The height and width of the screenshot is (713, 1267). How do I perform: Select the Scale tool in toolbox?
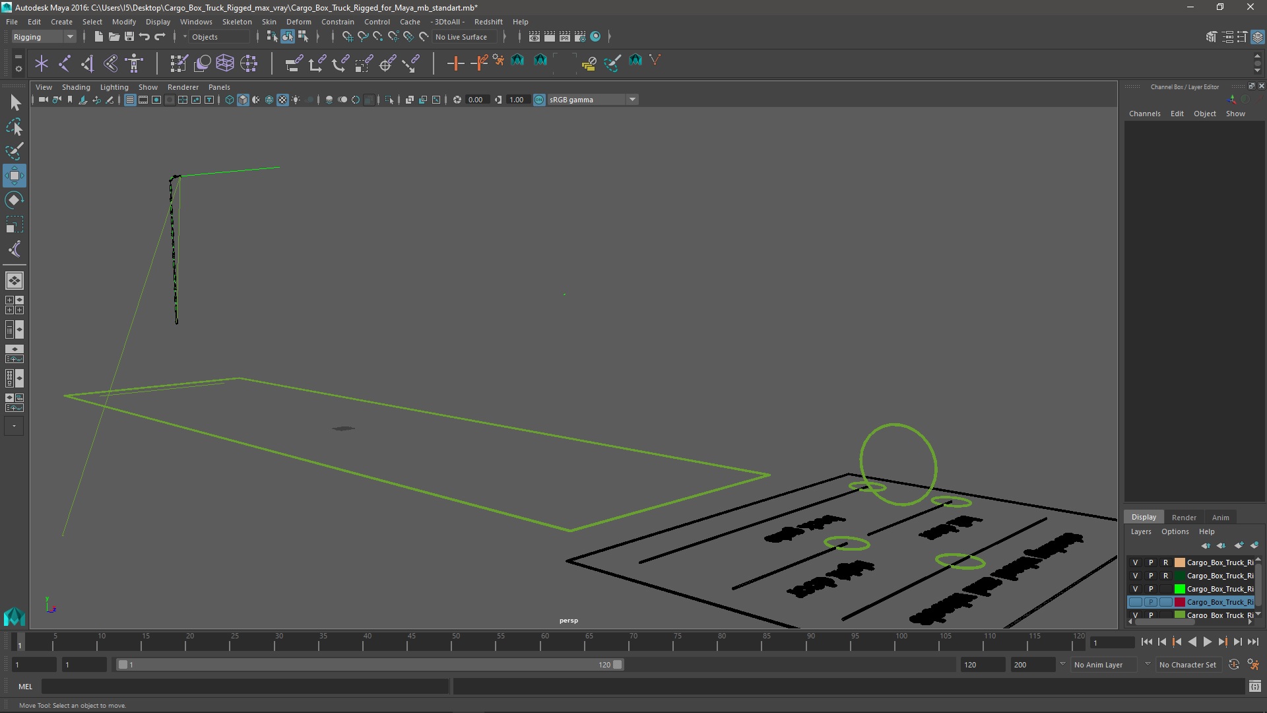pos(14,224)
